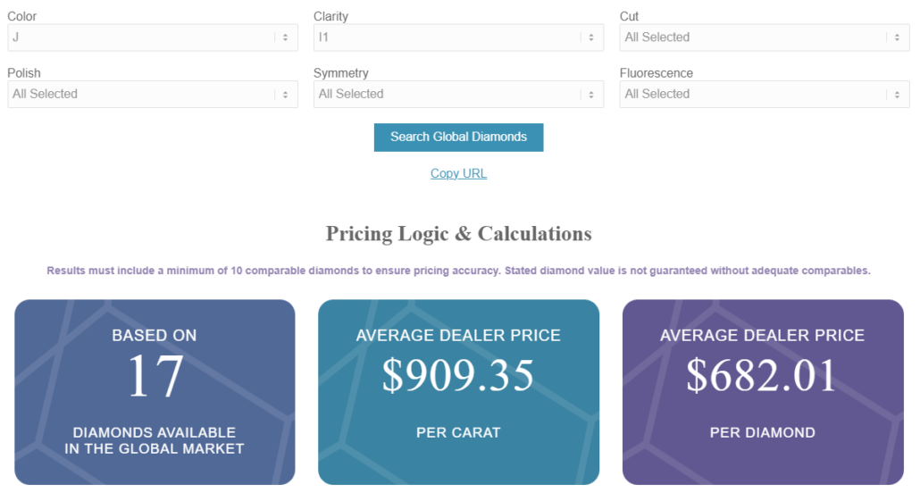
Task: Click the Clarity field label
Action: 330,16
